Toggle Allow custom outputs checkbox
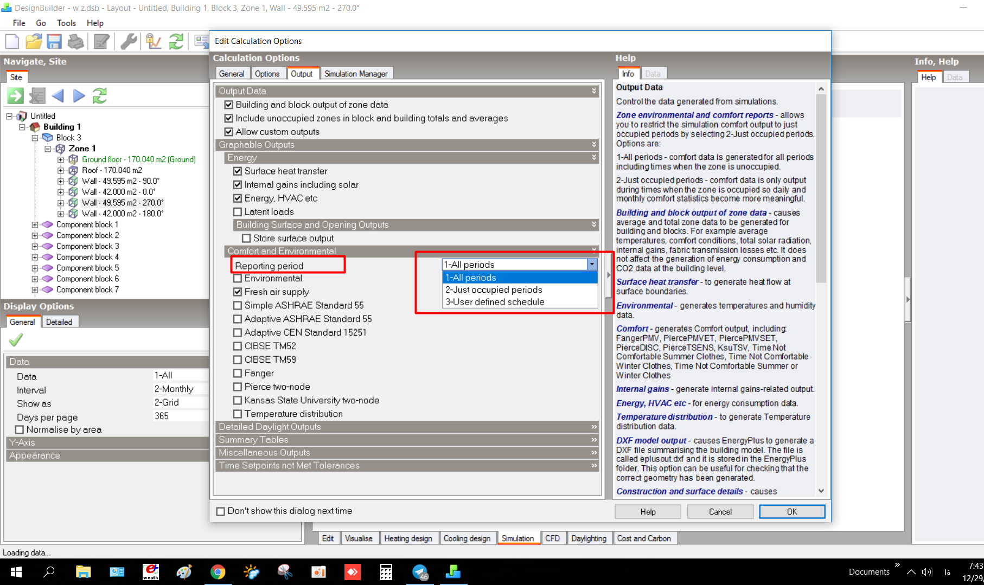This screenshot has width=984, height=585. pos(229,132)
